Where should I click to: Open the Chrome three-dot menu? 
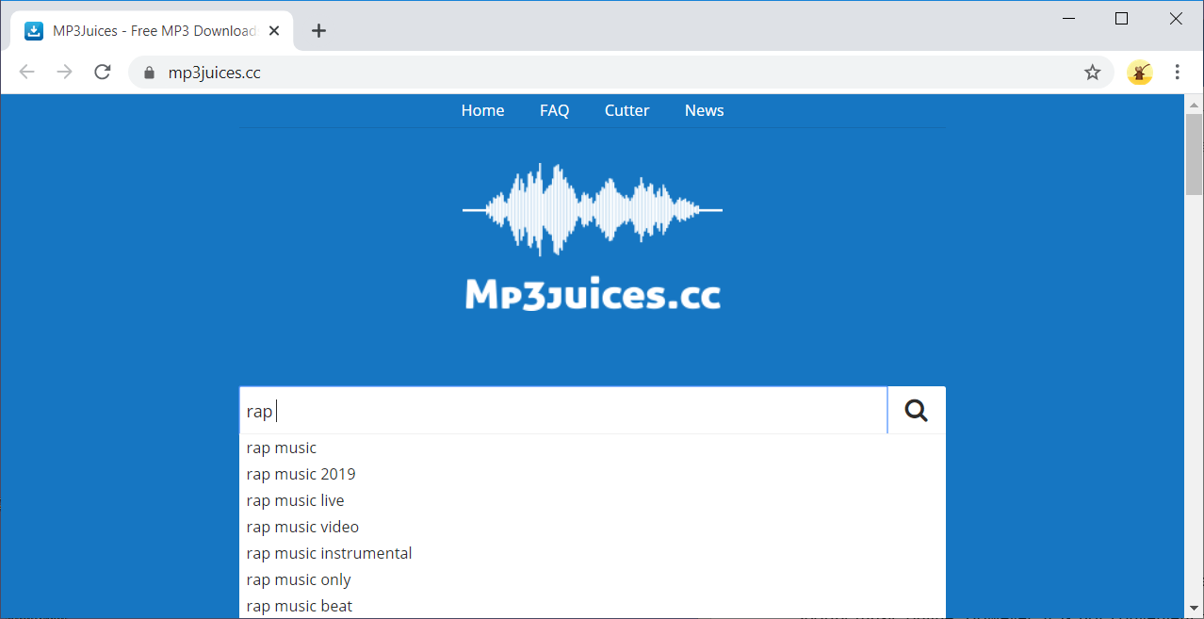tap(1177, 73)
